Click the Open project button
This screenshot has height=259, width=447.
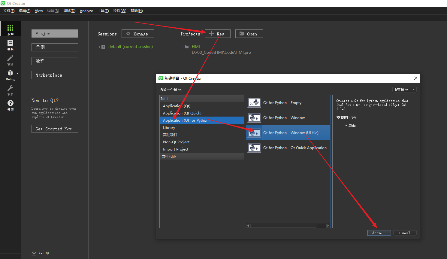[249, 34]
